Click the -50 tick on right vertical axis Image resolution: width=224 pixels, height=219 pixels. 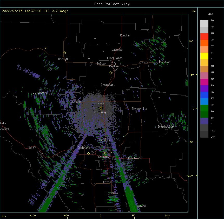click(x=191, y=142)
